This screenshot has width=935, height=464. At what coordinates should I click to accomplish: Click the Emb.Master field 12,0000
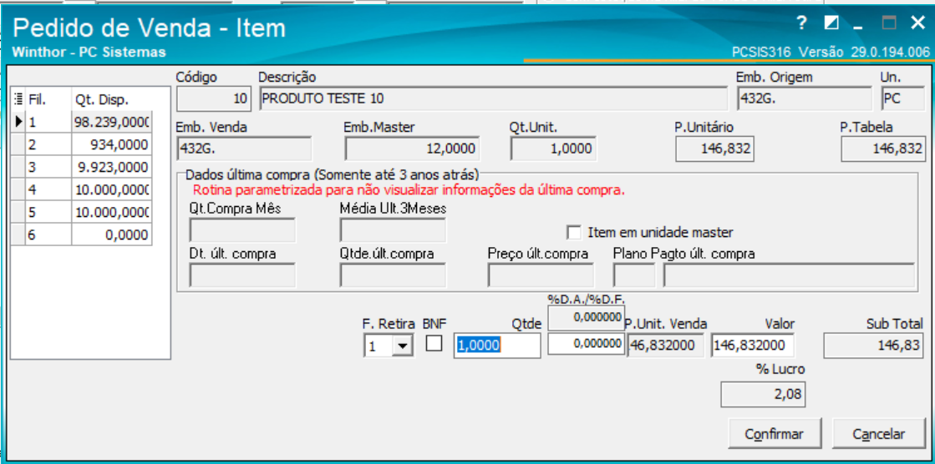(x=412, y=149)
